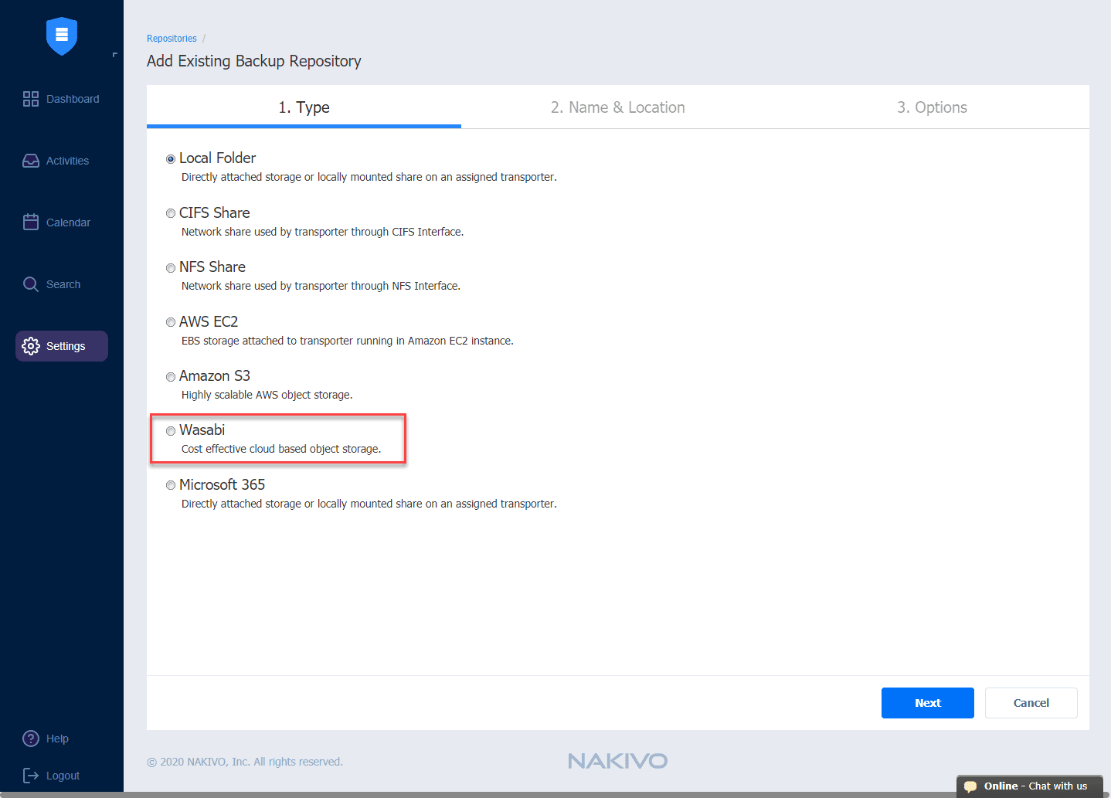Screen dimensions: 1111x798
Task: Select the Wasabi repository type
Action: [171, 431]
